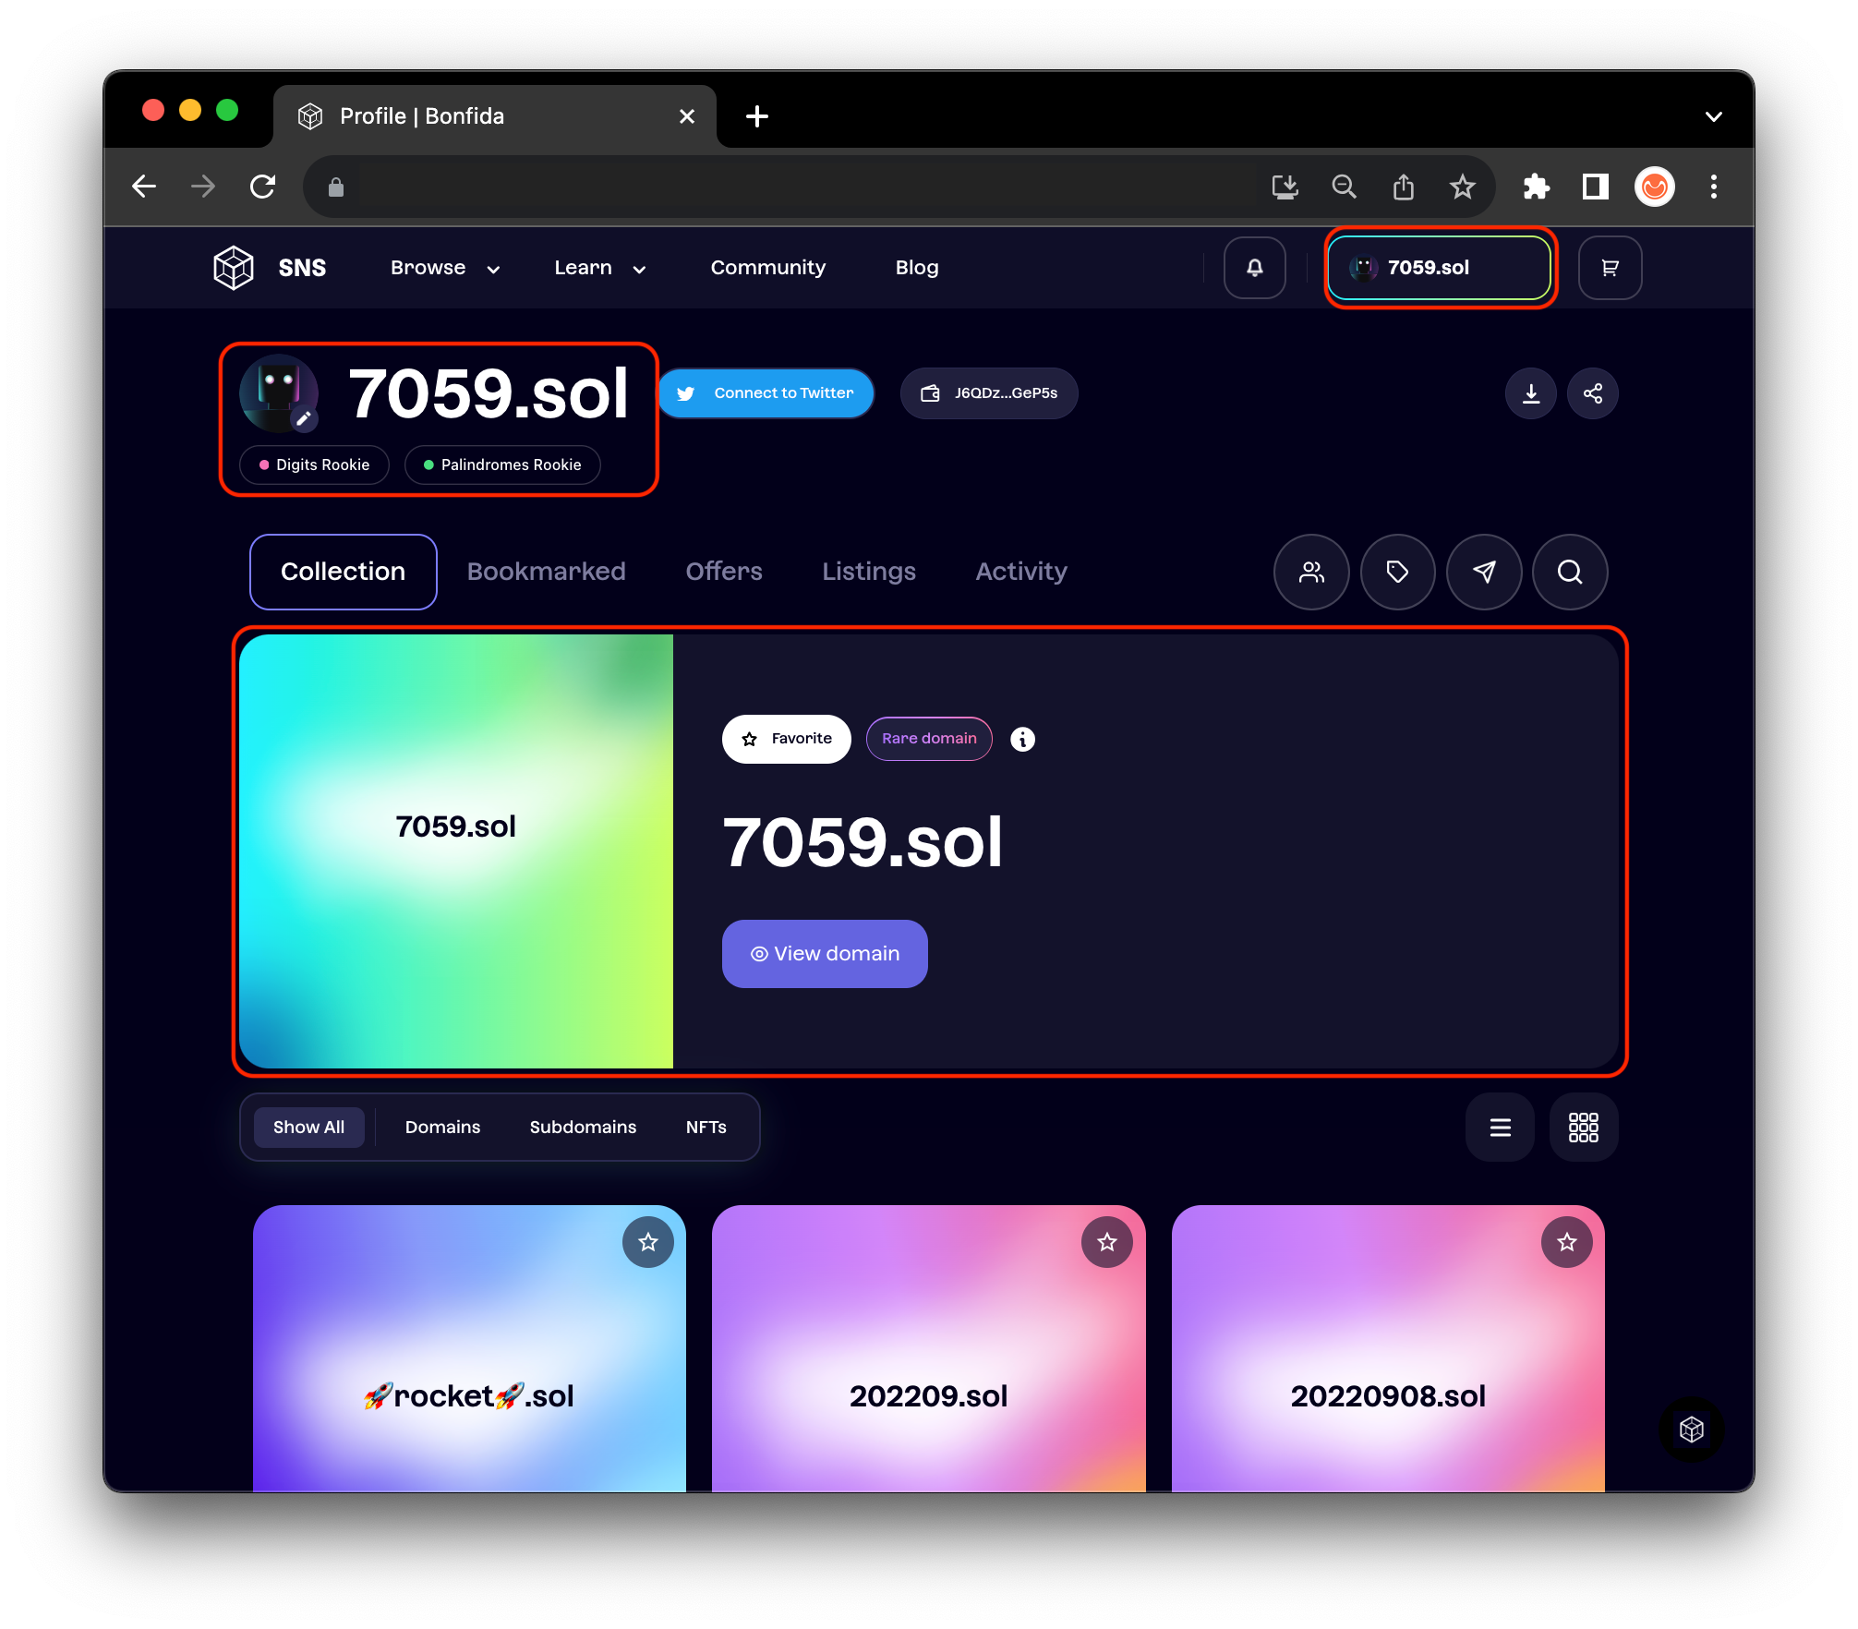Viewport: 1858px width, 1629px height.
Task: Click the price tag icon button
Action: (x=1397, y=572)
